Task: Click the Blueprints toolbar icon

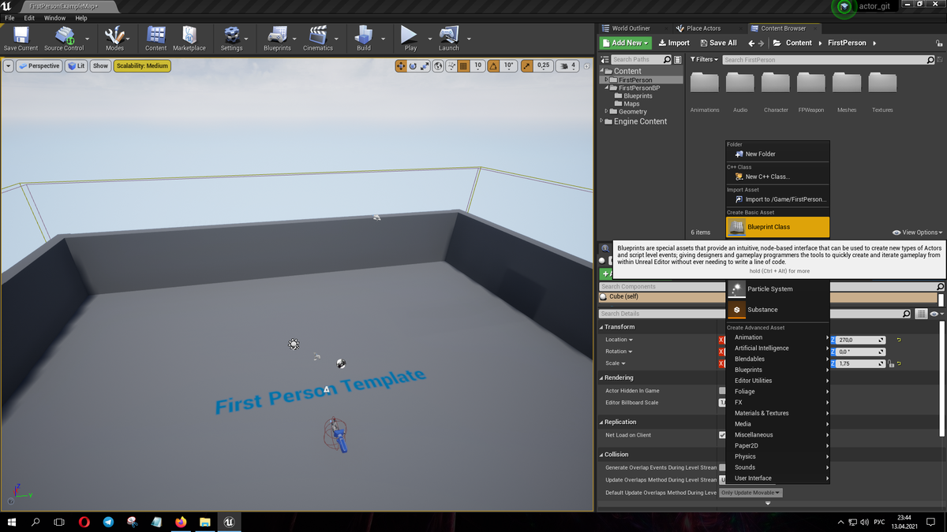Action: [277, 39]
